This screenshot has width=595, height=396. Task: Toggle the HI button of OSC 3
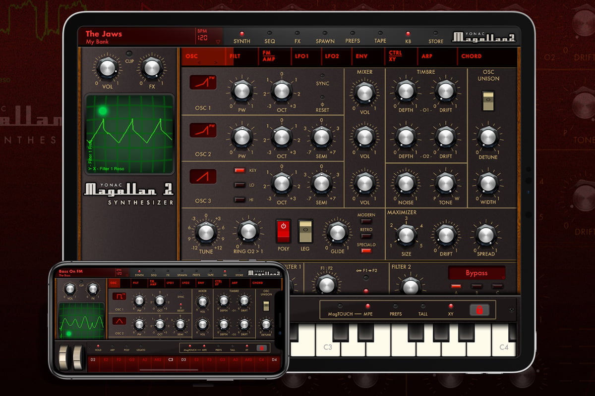(x=240, y=199)
